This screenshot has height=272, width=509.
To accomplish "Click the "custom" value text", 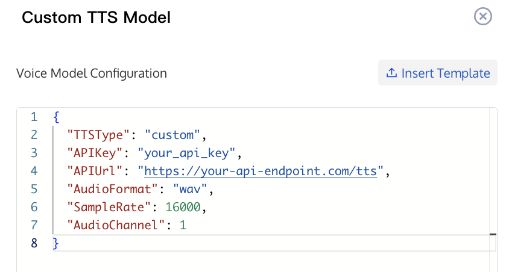I will pyautogui.click(x=172, y=135).
